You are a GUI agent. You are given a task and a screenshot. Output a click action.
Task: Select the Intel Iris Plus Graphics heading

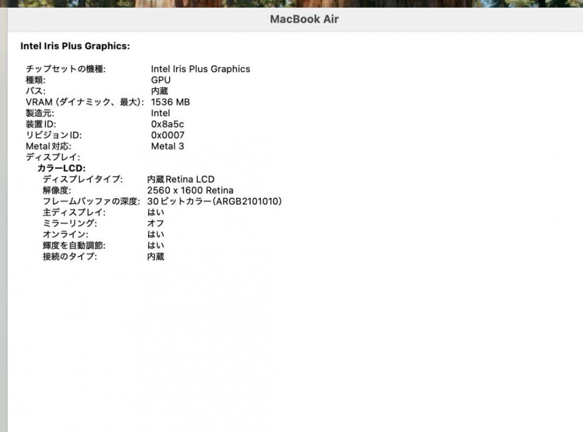pos(75,46)
